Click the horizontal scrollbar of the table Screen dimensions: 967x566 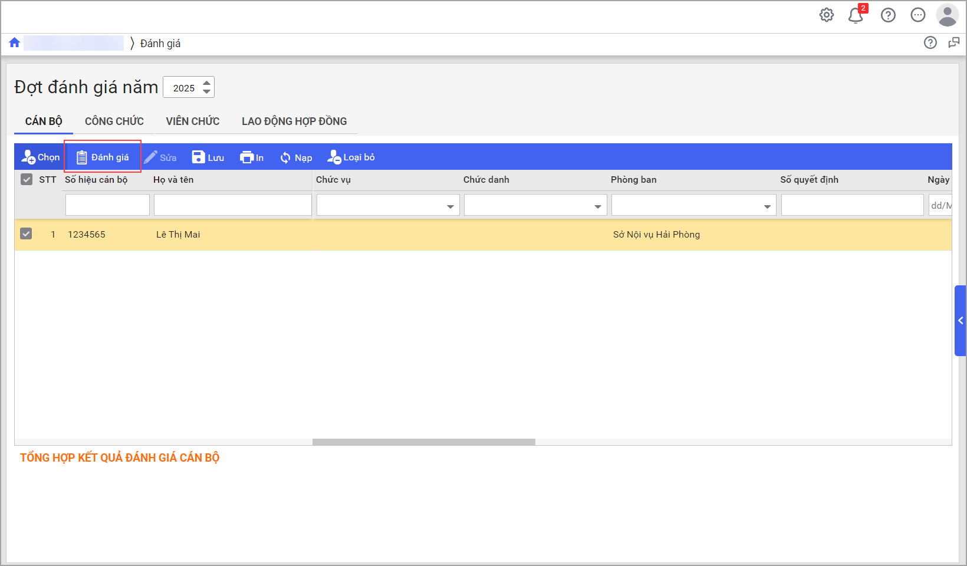(423, 442)
